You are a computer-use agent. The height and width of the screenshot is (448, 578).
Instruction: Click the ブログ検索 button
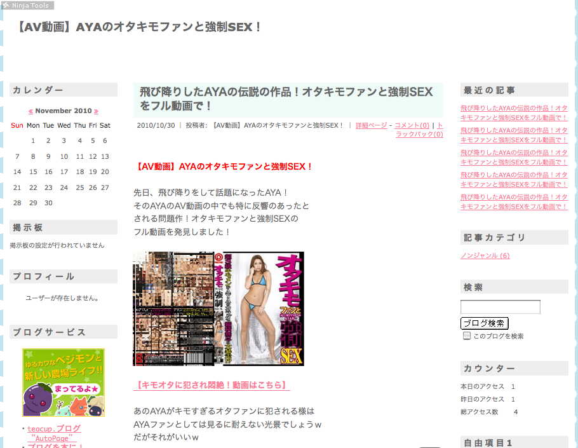click(x=485, y=323)
